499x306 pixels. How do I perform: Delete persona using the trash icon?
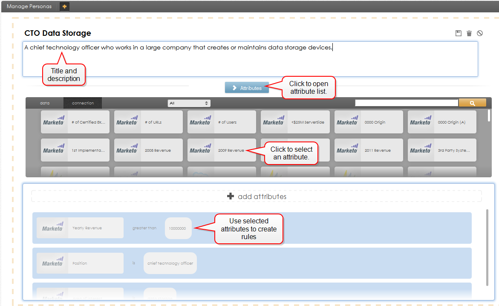[x=469, y=33]
